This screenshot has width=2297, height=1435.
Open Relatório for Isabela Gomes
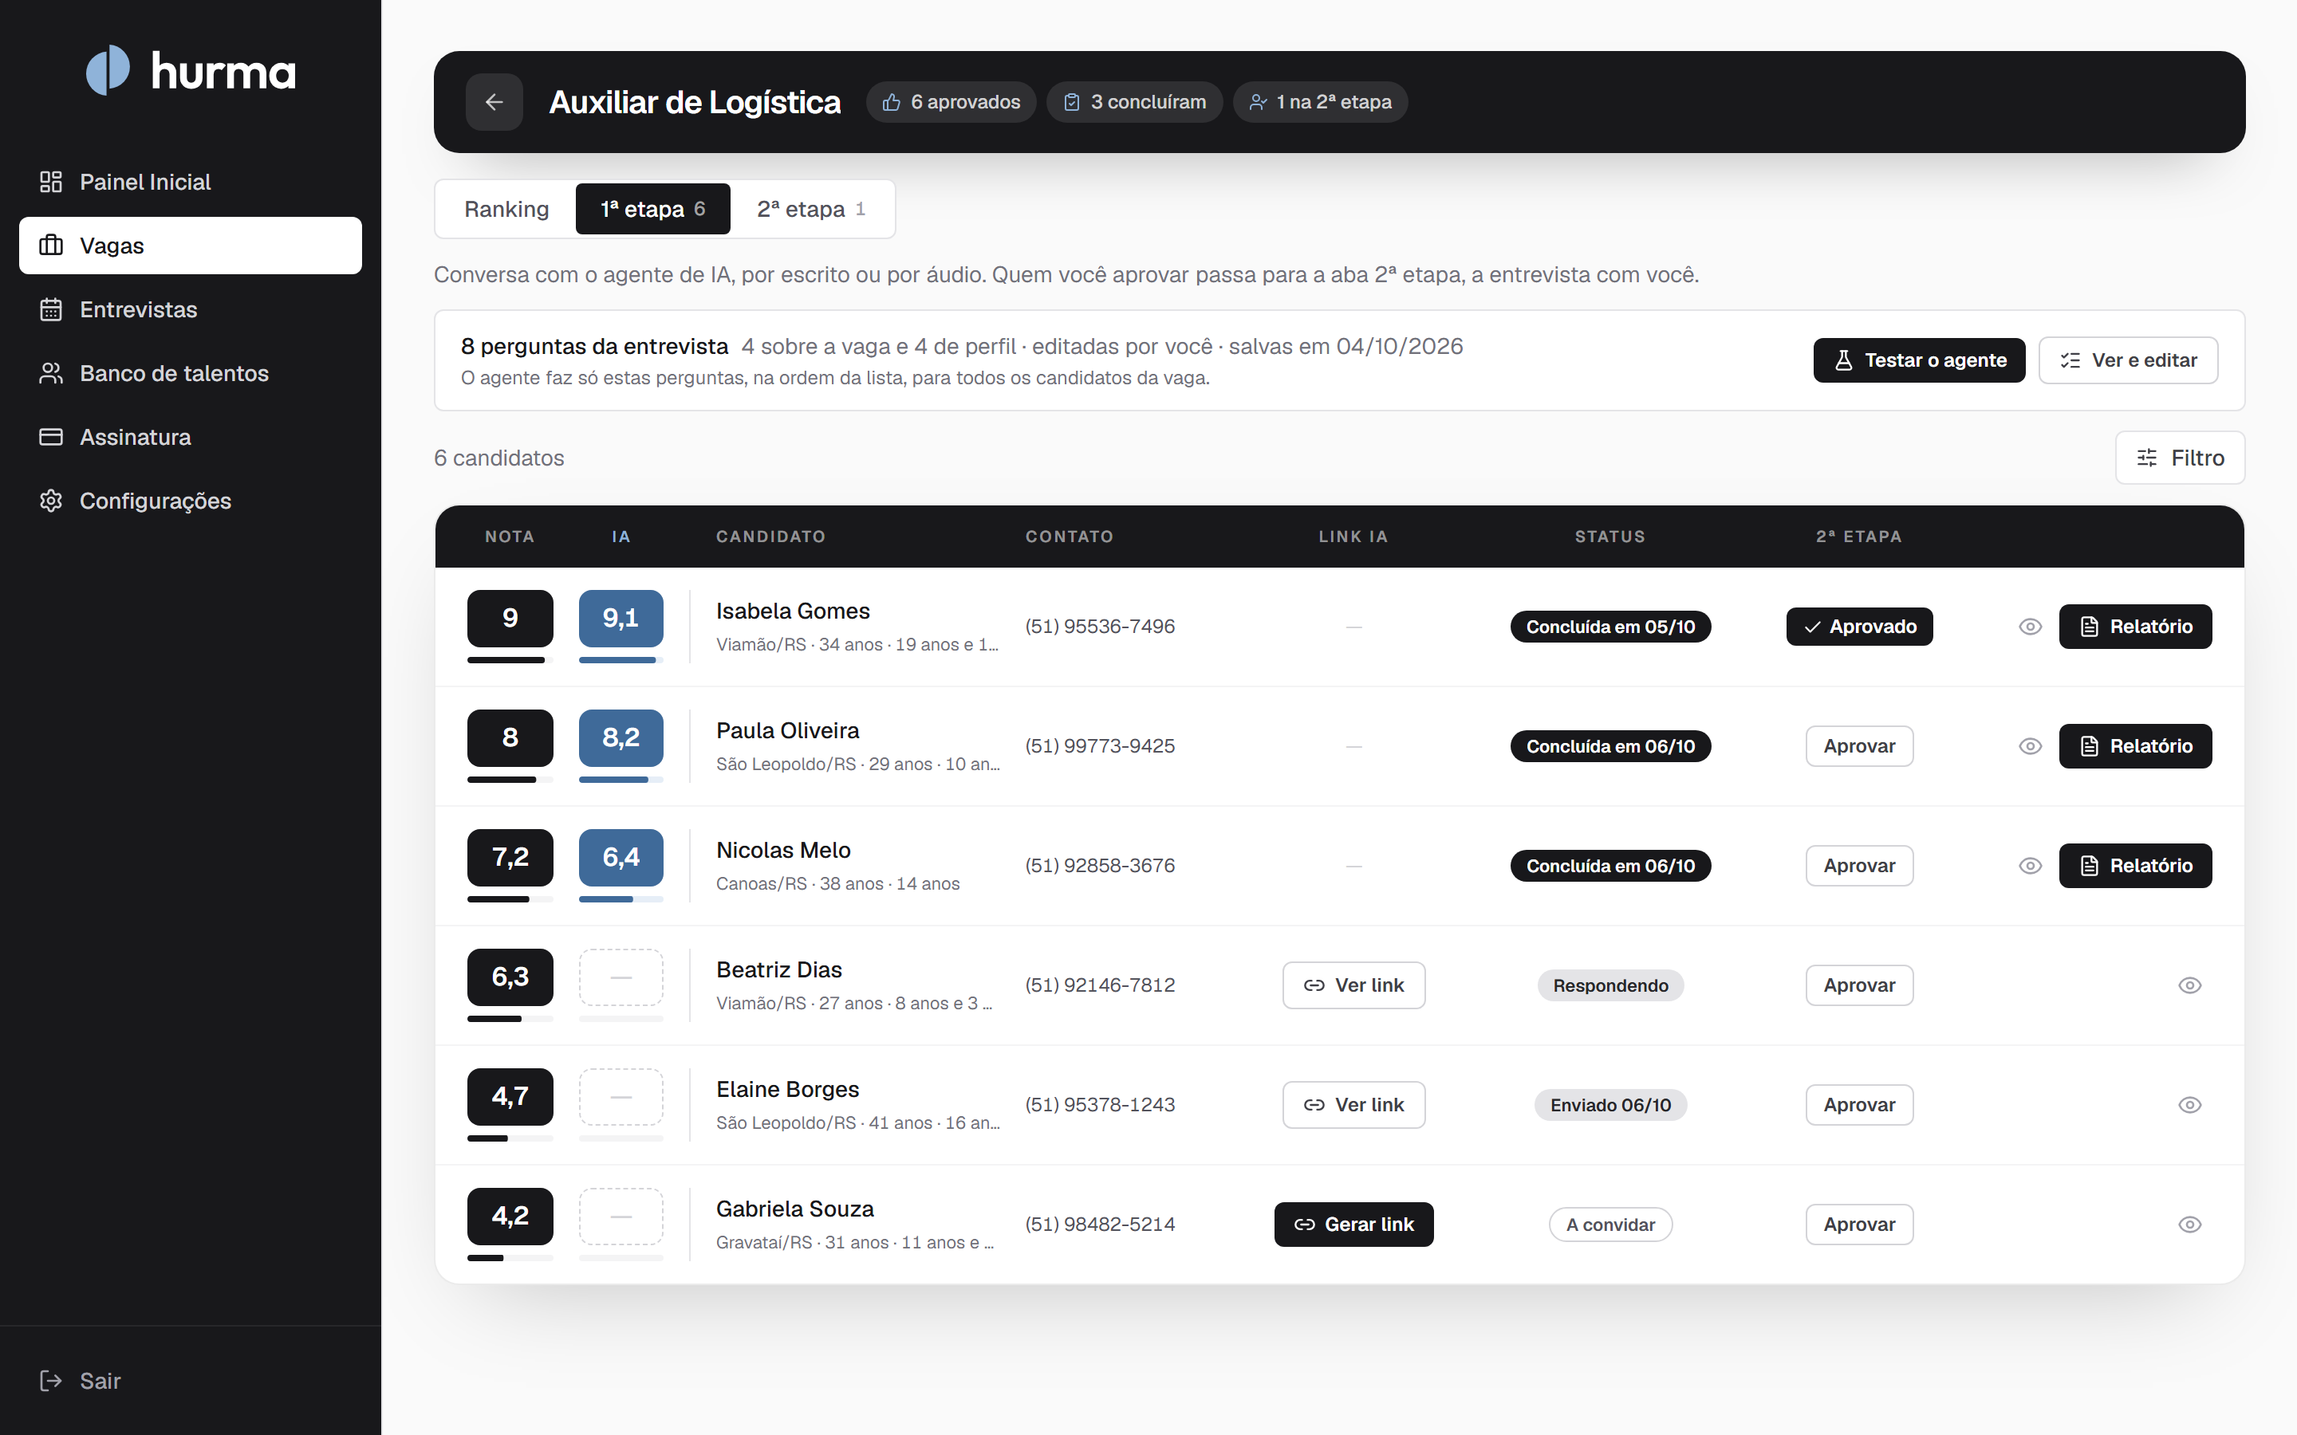[x=2136, y=627]
